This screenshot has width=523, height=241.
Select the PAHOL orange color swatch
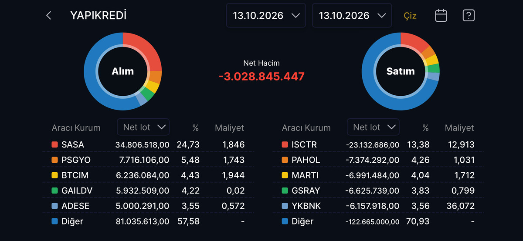click(x=285, y=160)
